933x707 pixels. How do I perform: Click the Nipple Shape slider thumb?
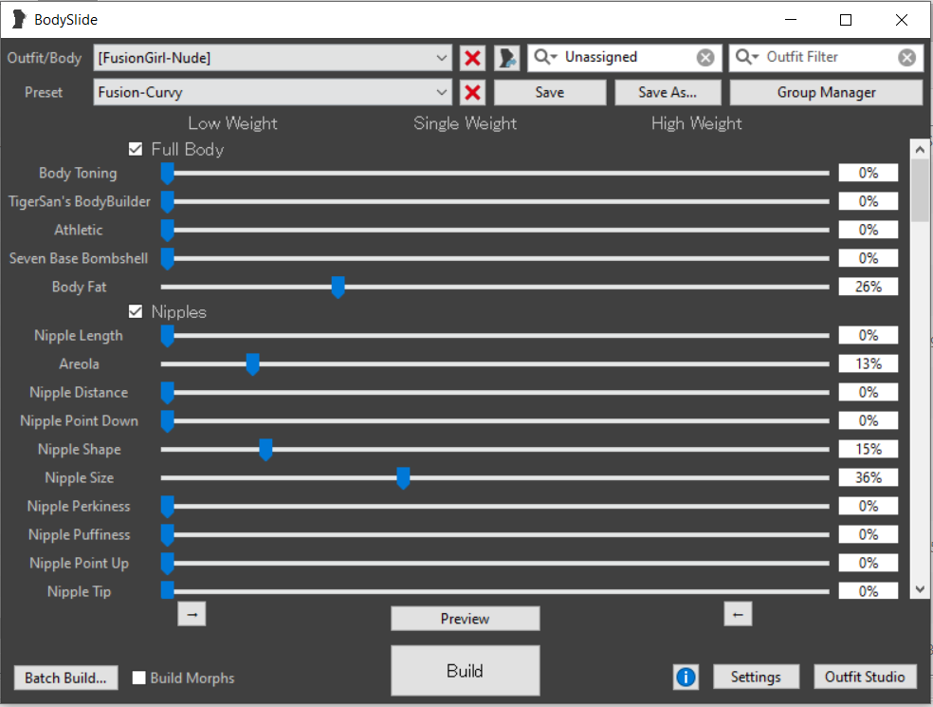265,450
